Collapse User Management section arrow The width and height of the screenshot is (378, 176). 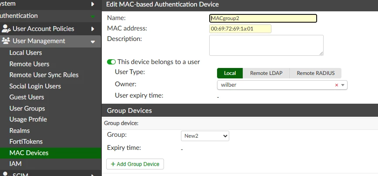(x=93, y=41)
